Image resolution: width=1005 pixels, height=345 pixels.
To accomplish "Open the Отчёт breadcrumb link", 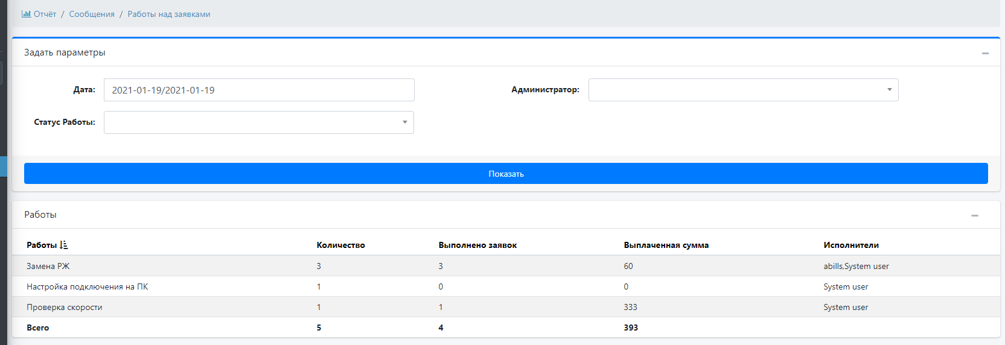I will [x=45, y=14].
